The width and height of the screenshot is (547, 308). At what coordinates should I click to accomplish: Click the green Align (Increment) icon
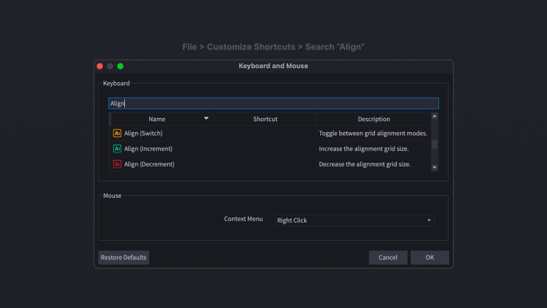point(117,149)
